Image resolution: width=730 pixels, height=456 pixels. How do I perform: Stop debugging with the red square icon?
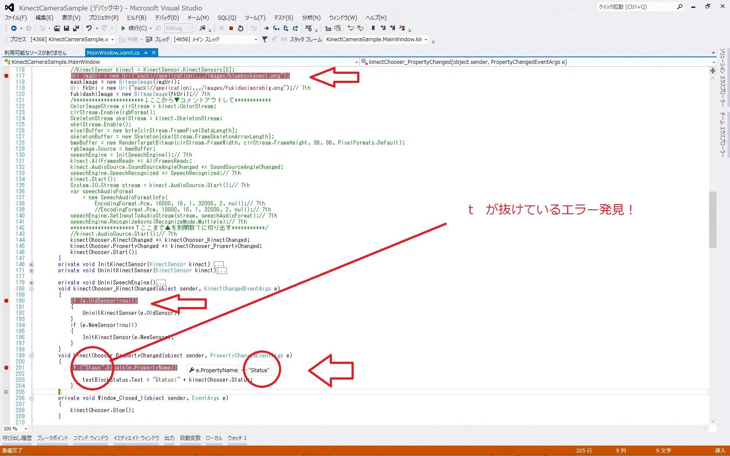(x=231, y=28)
